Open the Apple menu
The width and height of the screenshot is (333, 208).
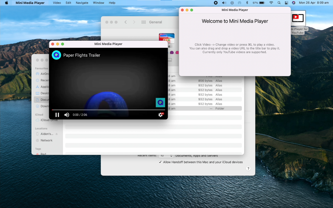click(x=6, y=3)
